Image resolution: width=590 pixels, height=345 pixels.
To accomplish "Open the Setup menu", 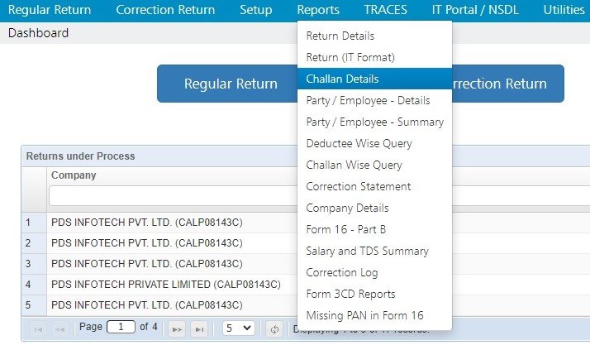I will [255, 10].
